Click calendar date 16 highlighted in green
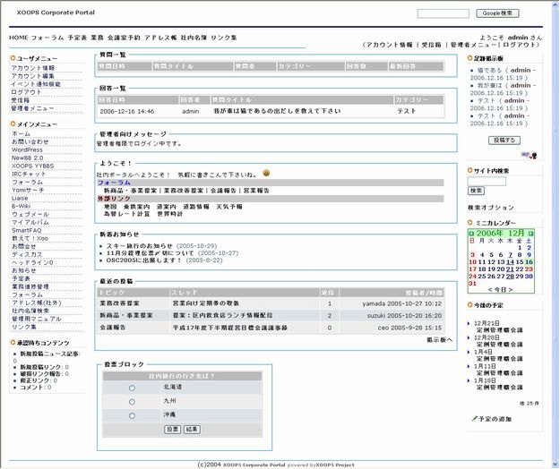 [530, 261]
